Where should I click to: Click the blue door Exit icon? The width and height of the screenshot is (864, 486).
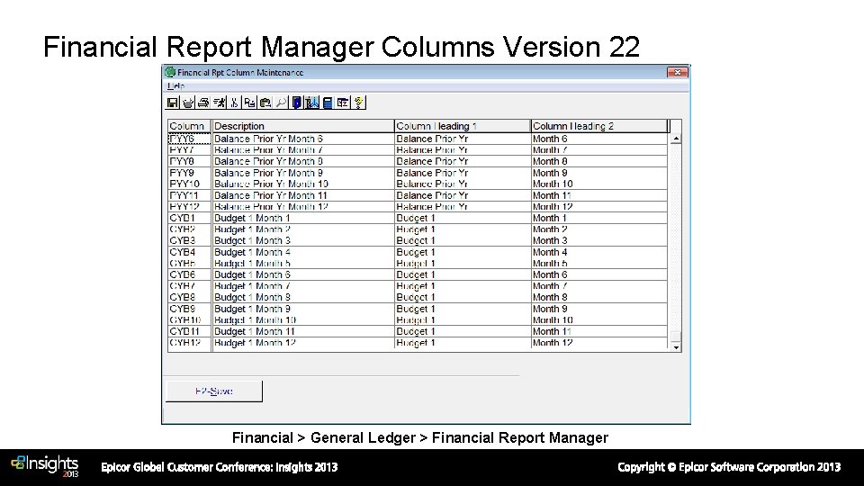296,103
